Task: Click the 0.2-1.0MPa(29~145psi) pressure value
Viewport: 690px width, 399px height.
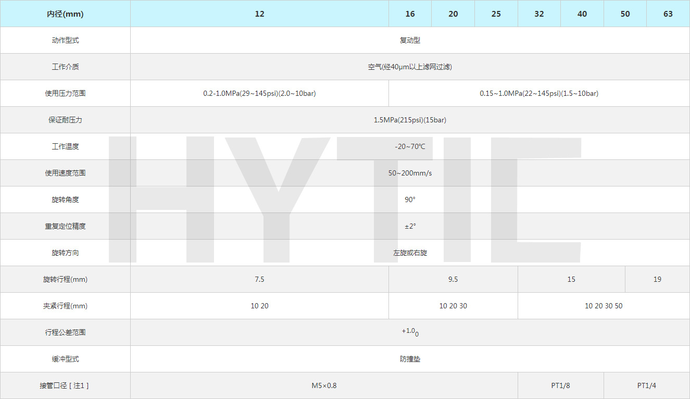Action: click(x=259, y=93)
